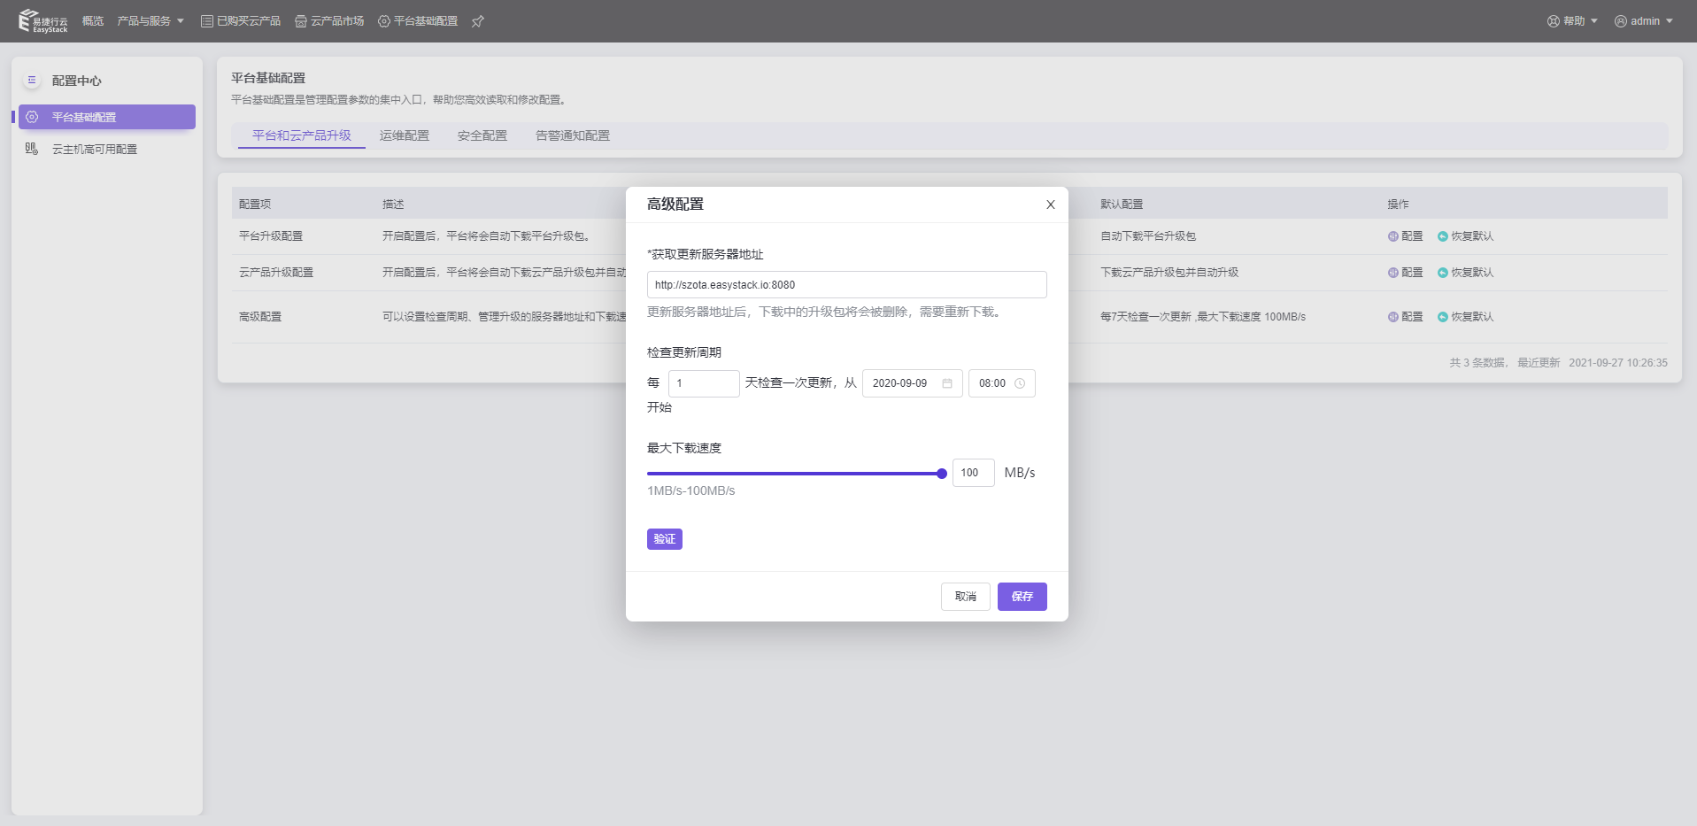Screen dimensions: 1697x826
Task: Open the calendar icon in date field
Action: (x=946, y=383)
